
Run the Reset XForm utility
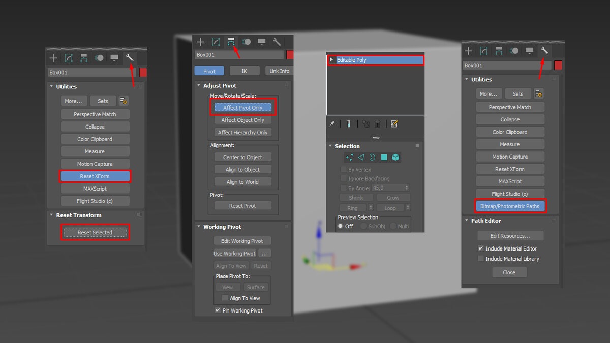tap(95, 176)
